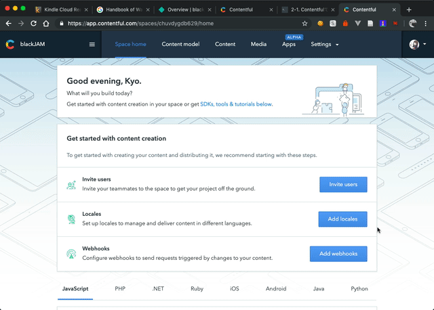
Task: Click the Contentful logo next to blackJAM
Action: coord(10,44)
